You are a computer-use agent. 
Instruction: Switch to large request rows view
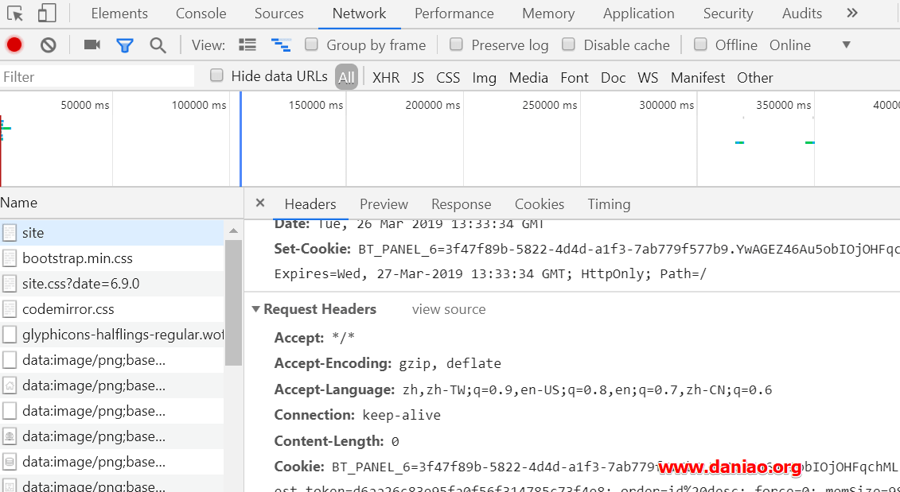[x=247, y=45]
